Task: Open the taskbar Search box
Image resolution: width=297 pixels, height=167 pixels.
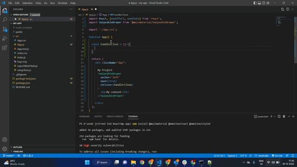Action: click(102, 162)
